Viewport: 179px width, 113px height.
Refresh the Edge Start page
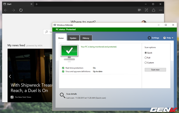(21, 10)
